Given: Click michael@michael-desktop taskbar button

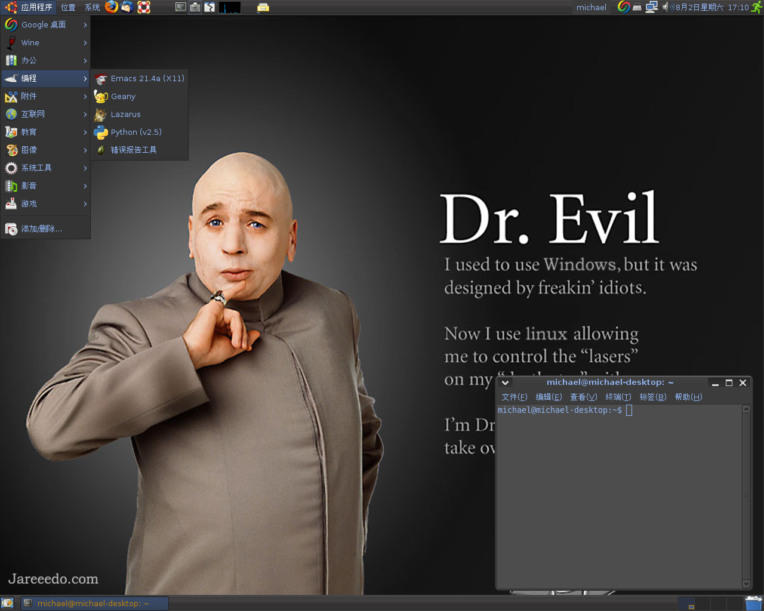Looking at the screenshot, I should tap(94, 603).
